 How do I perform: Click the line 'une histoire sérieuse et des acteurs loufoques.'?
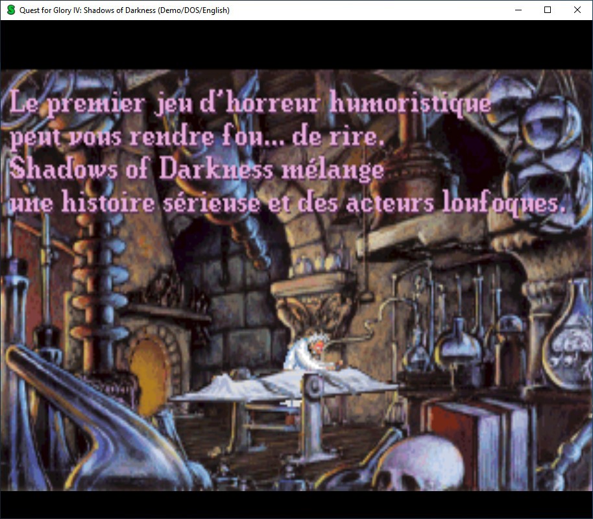(x=287, y=203)
